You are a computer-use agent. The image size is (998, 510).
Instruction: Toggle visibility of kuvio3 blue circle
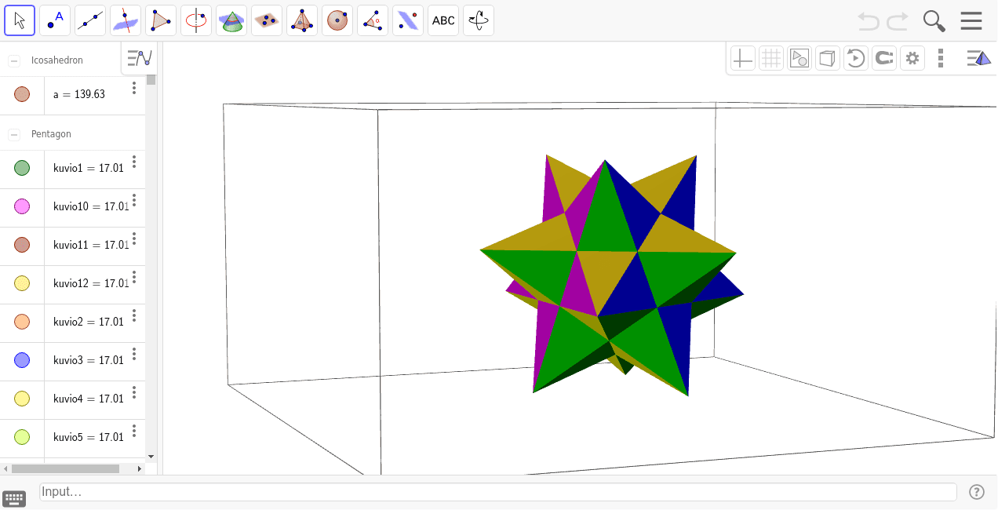pos(24,359)
